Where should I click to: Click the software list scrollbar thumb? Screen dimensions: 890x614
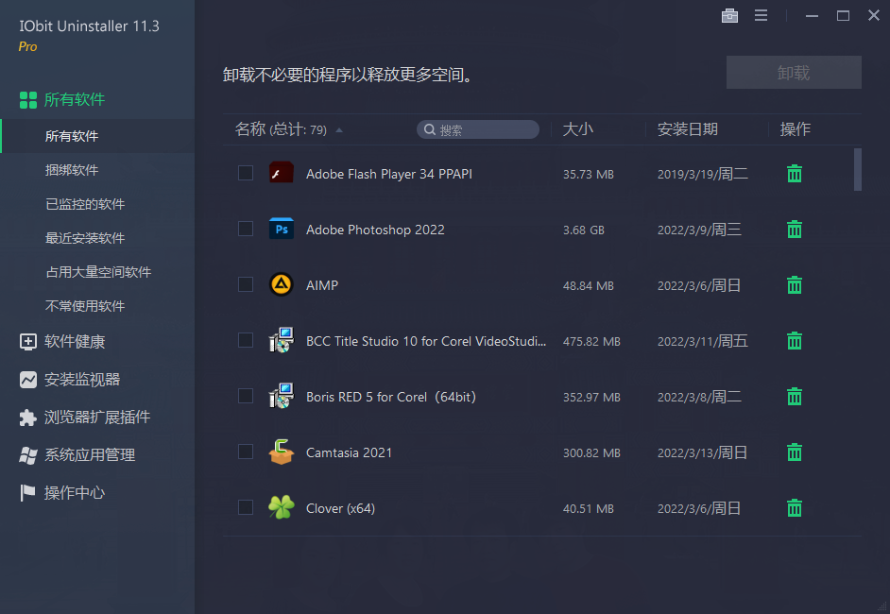tap(858, 170)
